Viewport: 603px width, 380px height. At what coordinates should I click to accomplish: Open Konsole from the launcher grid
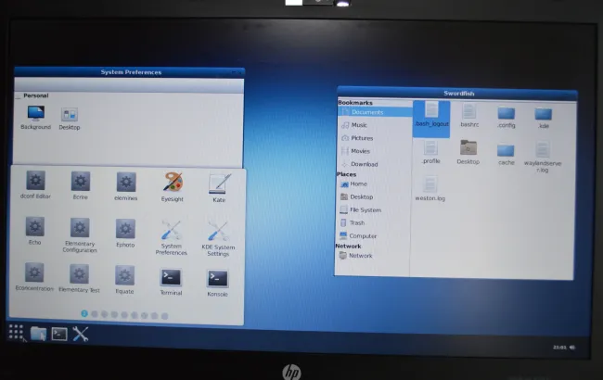coord(218,284)
